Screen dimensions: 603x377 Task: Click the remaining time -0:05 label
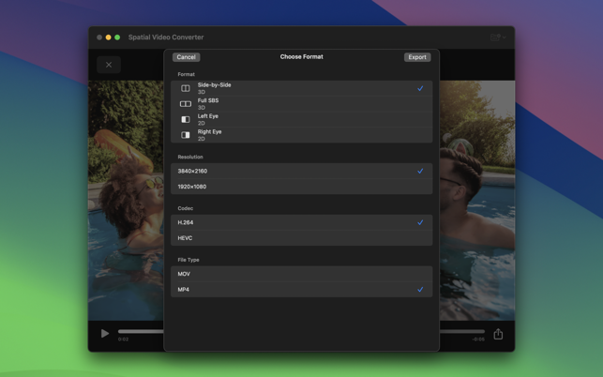click(478, 339)
